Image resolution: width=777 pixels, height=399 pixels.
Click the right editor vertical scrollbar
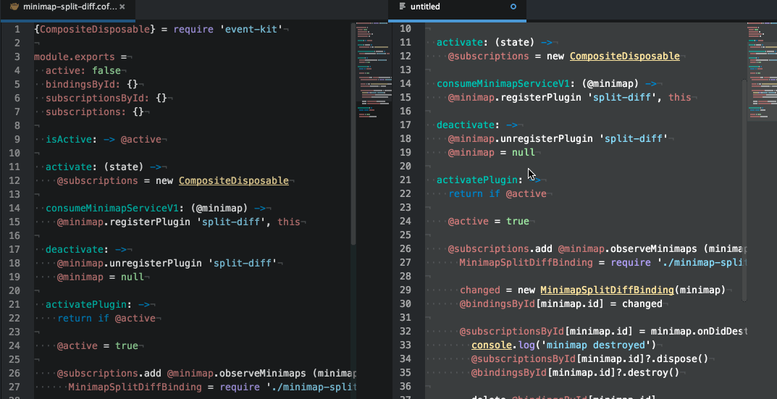click(744, 188)
